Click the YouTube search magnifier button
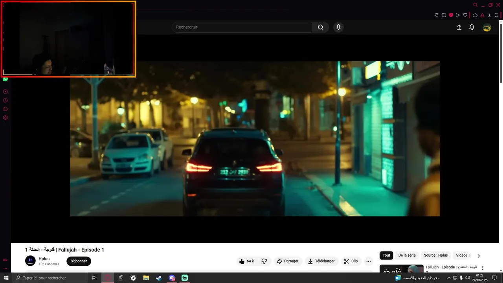Image resolution: width=503 pixels, height=283 pixels. [321, 27]
